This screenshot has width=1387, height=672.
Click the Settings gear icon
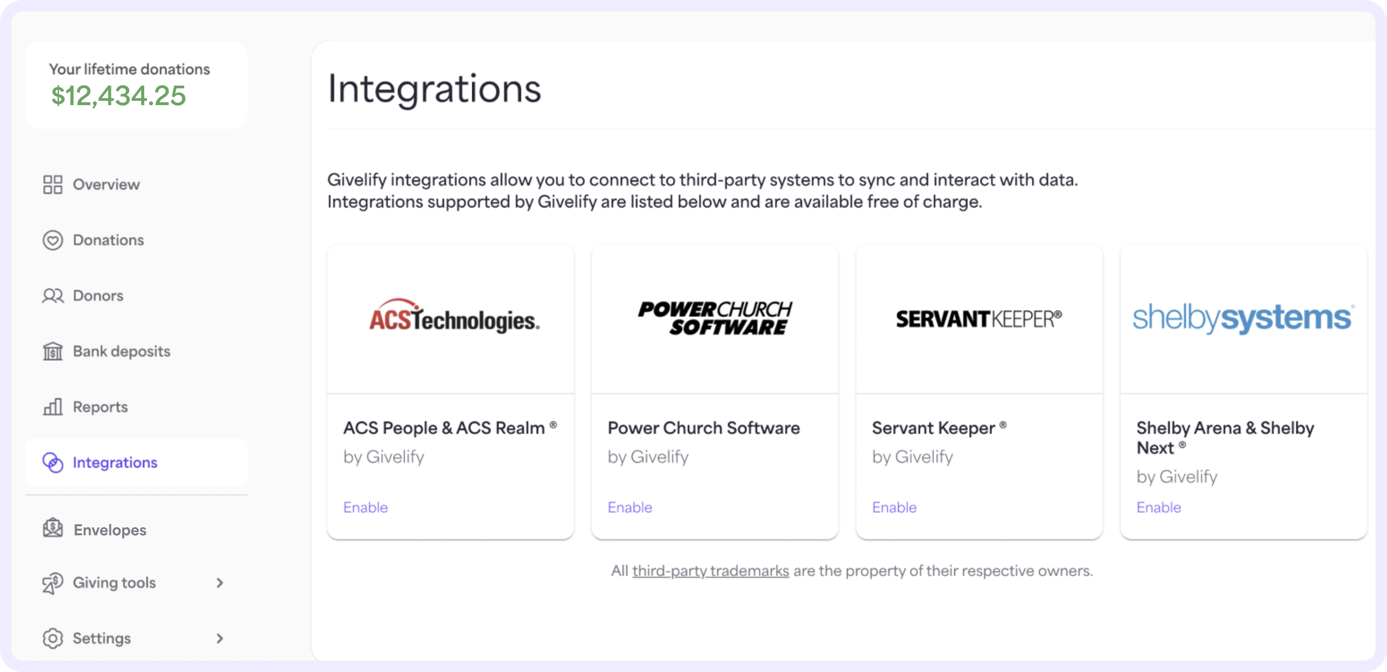coord(53,638)
